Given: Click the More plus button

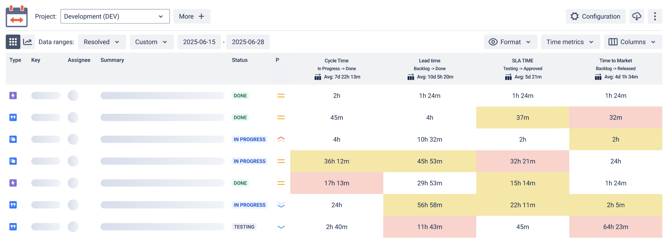Looking at the screenshot, I should (x=192, y=16).
